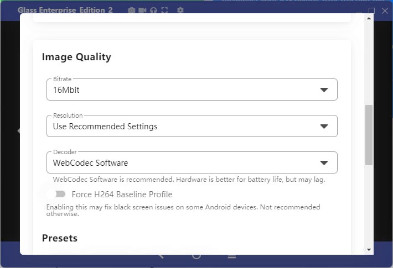Expand the Resolution dropdown arrow
Screen dimensions: 393x268
(x=324, y=127)
